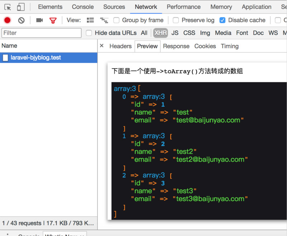Switch to the Response tab

pyautogui.click(x=176, y=46)
